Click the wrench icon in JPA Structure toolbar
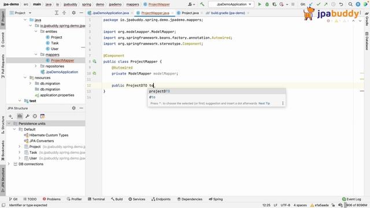This screenshot has width=370, height=208. 27,116
